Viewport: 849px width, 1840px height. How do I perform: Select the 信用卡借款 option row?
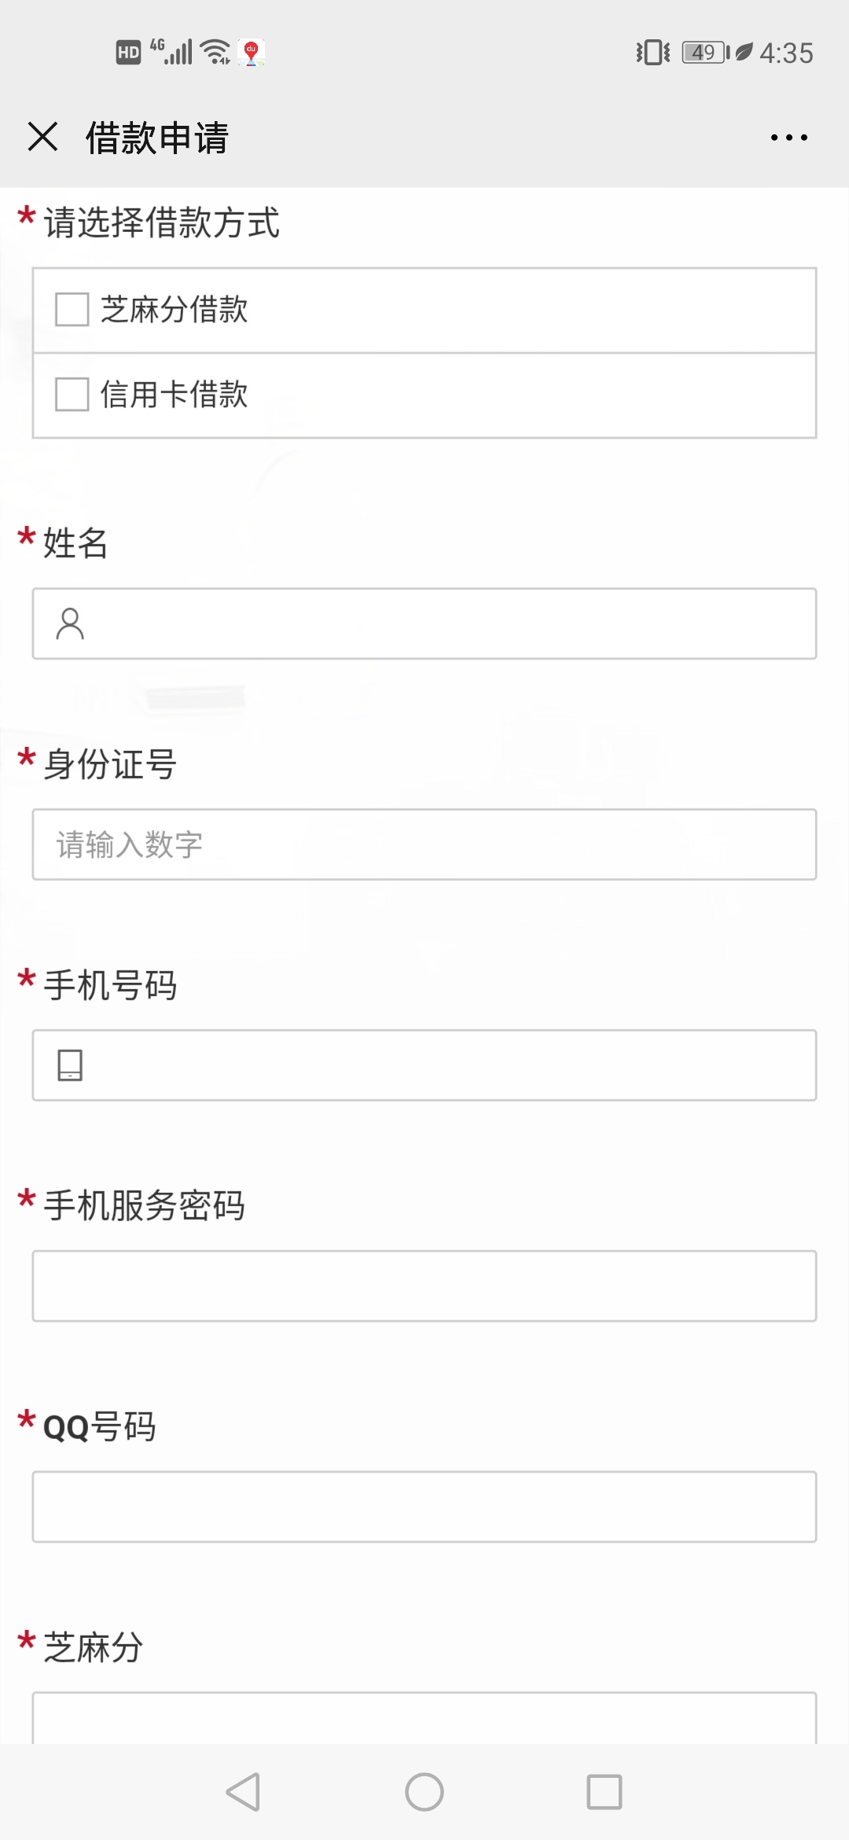[x=424, y=396]
